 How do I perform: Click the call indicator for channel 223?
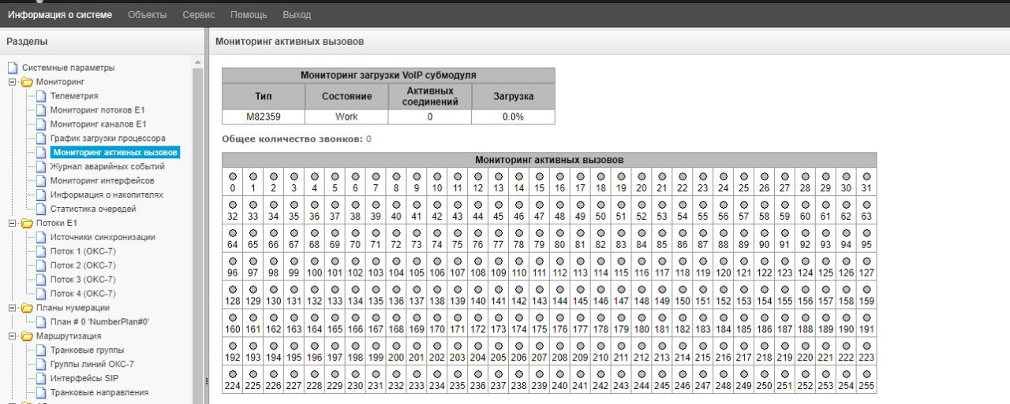point(866,345)
